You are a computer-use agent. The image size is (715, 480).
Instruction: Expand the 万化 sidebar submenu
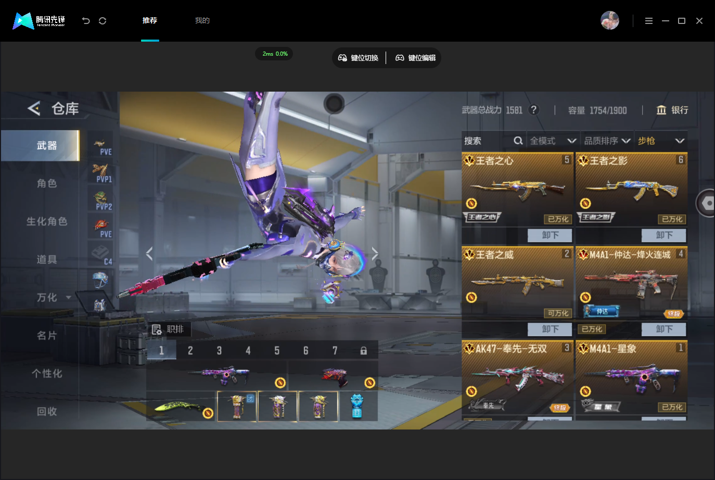69,297
